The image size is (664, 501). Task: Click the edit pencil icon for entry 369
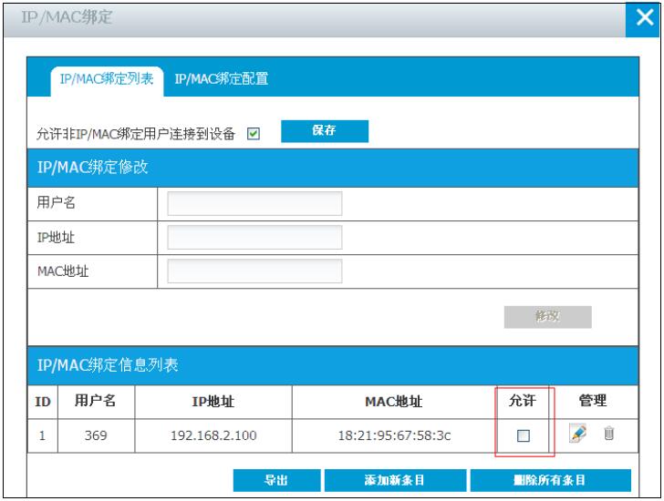click(x=577, y=436)
